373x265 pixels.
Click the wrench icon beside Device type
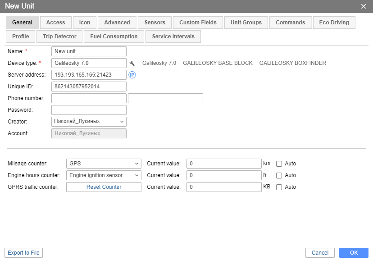132,63
